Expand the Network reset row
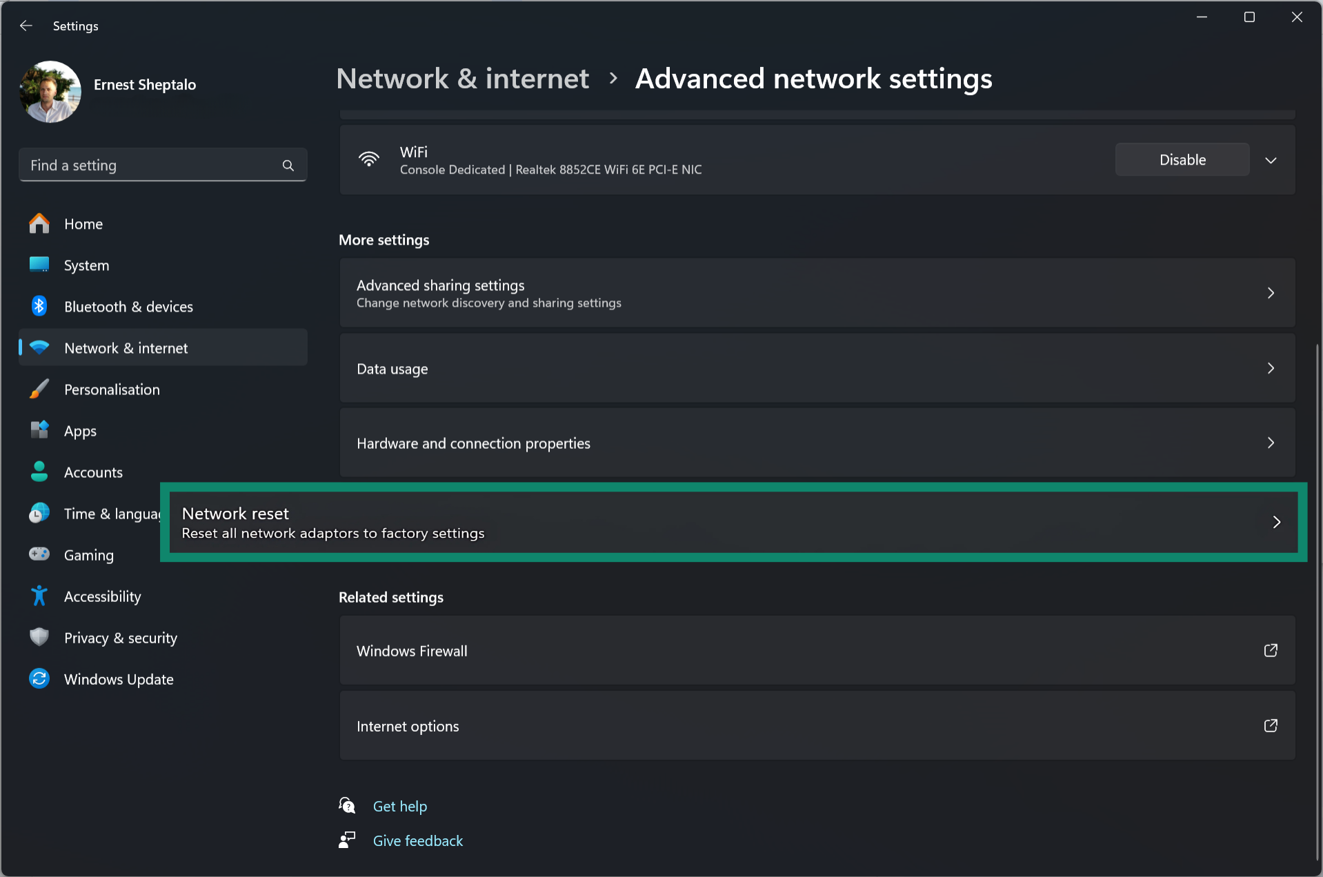Image resolution: width=1323 pixels, height=877 pixels. pyautogui.click(x=1277, y=522)
